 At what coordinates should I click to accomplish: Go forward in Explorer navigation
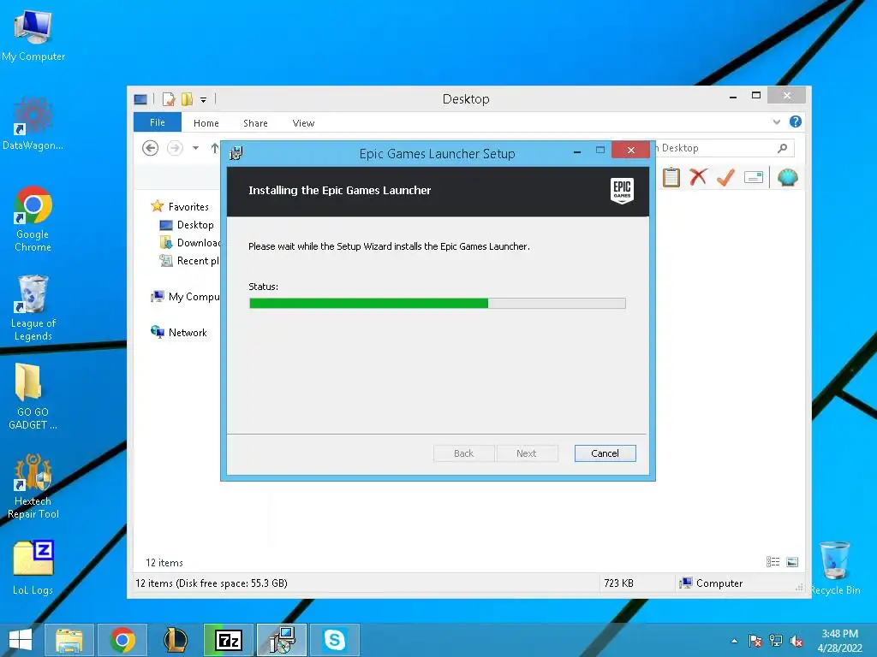[175, 148]
